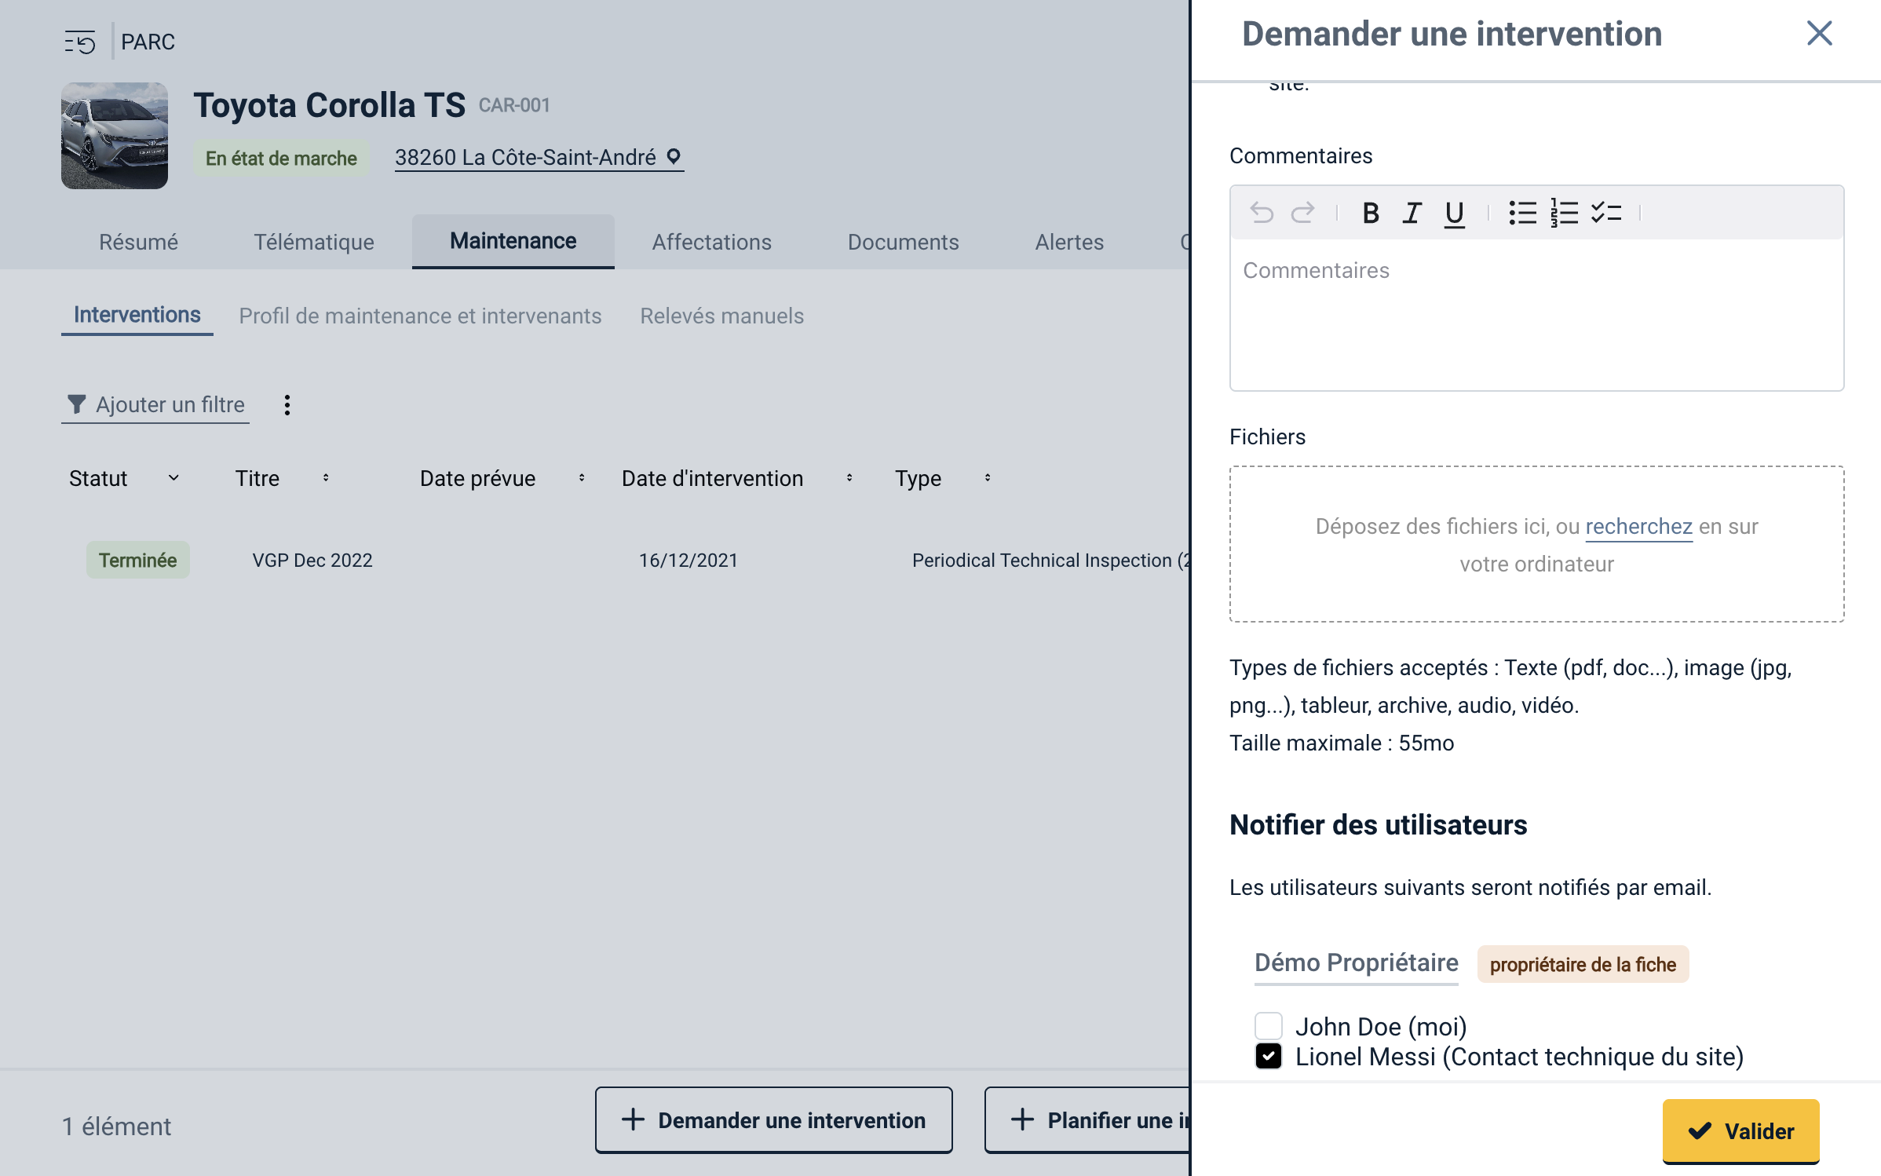Click the recherchez file browse link
This screenshot has height=1176, width=1881.
pyautogui.click(x=1638, y=526)
